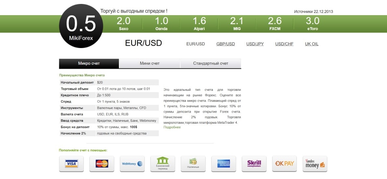
Task: Click the large EUR/USD heading
Action: tap(143, 43)
